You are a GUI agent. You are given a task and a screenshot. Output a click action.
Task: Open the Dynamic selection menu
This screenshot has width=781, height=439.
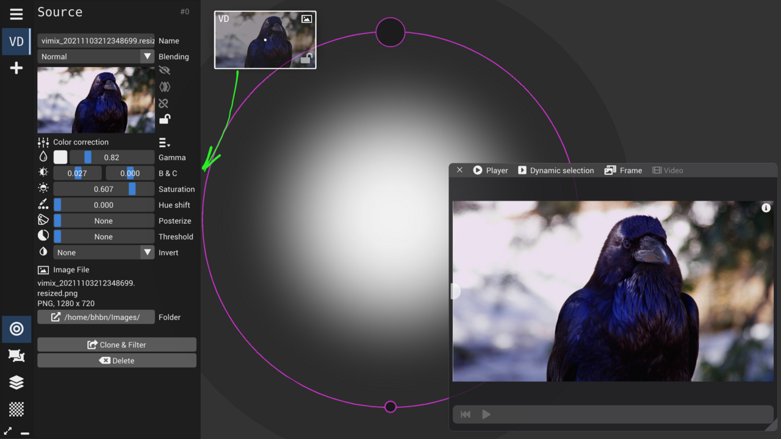point(555,171)
